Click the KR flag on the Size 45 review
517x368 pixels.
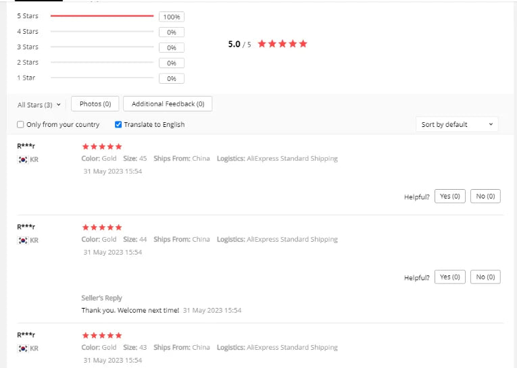pos(23,159)
